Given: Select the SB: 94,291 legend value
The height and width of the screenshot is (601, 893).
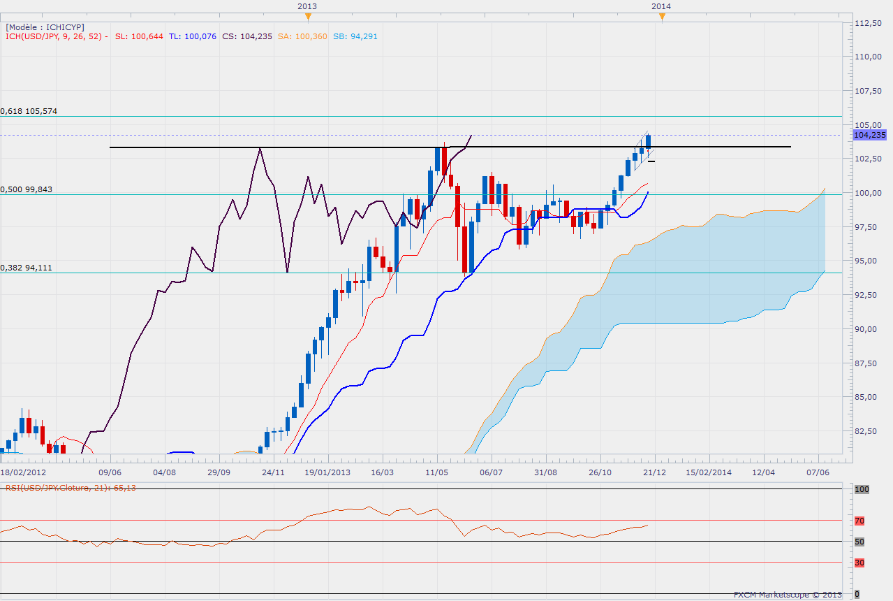Looking at the screenshot, I should (355, 36).
